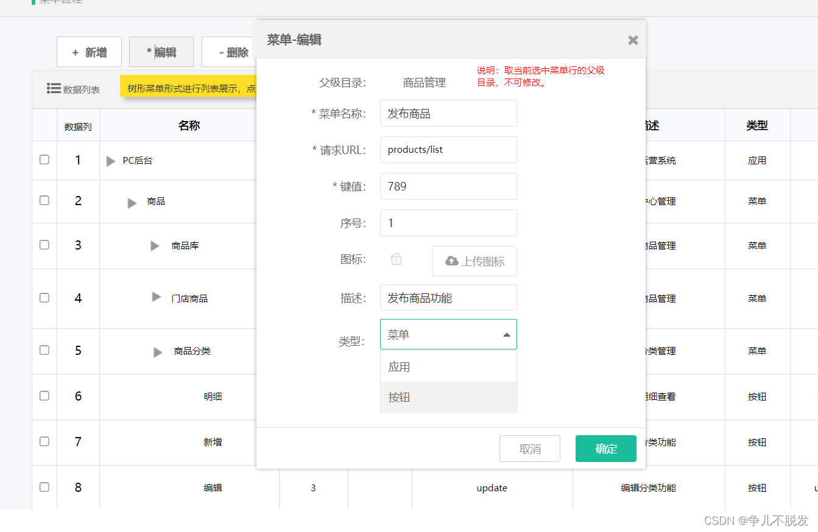Click 取消 to cancel editing

[530, 449]
